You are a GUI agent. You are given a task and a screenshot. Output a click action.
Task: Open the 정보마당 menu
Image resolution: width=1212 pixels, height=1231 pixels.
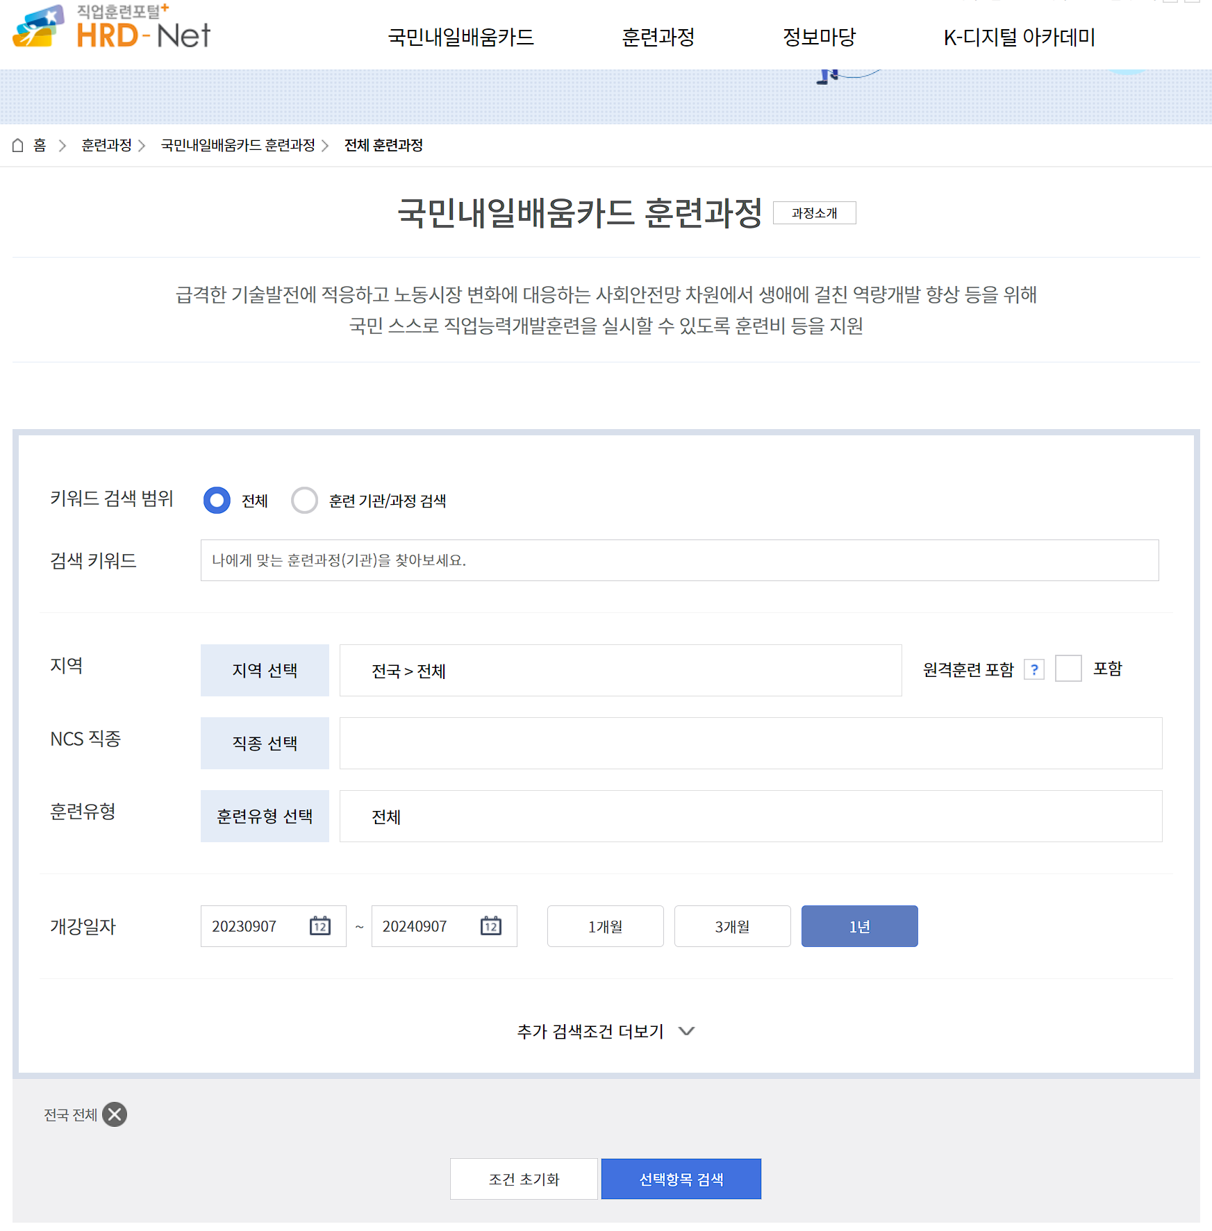[x=820, y=37]
